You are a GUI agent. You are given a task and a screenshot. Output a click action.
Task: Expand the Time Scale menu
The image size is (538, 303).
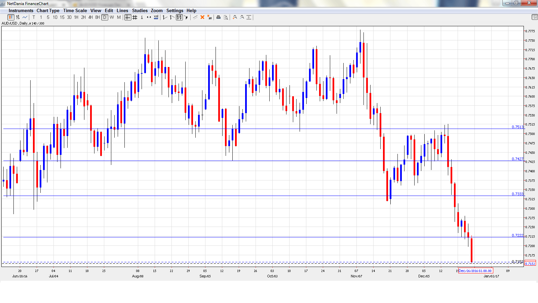tap(75, 10)
